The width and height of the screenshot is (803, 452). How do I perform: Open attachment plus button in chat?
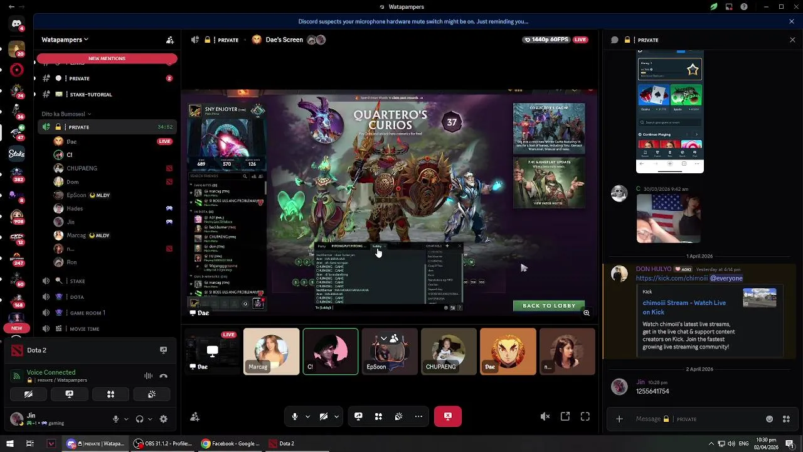pos(619,419)
